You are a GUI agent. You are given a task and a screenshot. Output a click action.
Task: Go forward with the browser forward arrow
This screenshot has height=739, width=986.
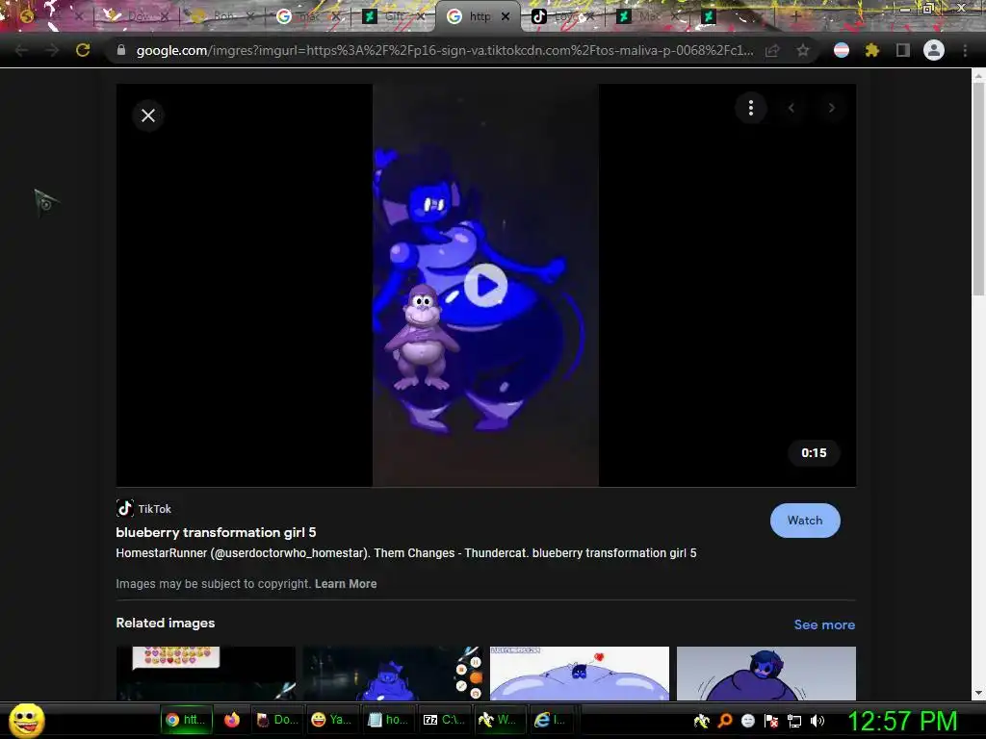52,50
